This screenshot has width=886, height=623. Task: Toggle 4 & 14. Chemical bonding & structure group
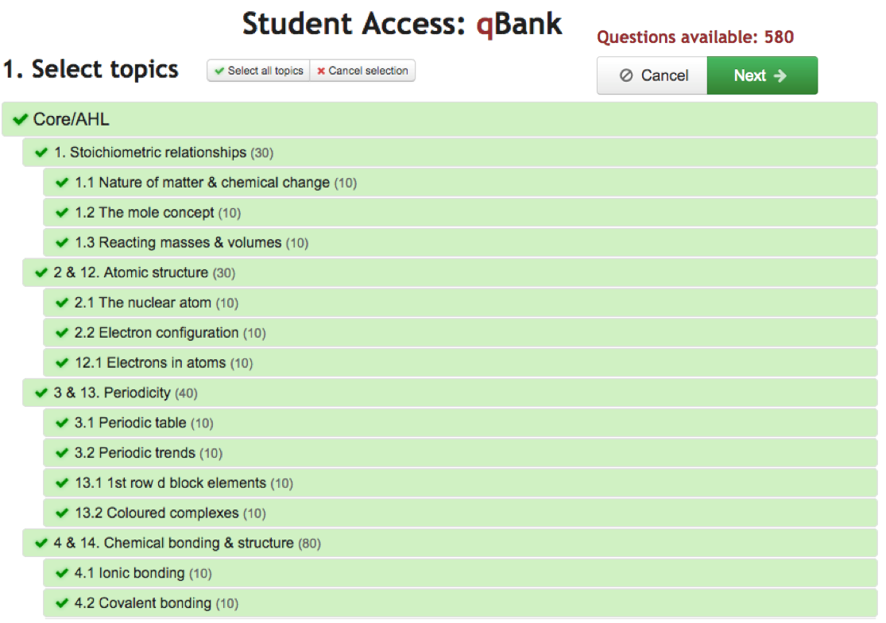(x=450, y=543)
